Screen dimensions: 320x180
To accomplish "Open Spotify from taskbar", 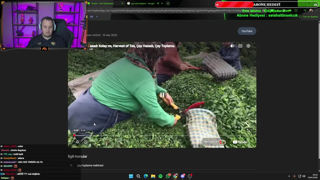I will (160, 176).
